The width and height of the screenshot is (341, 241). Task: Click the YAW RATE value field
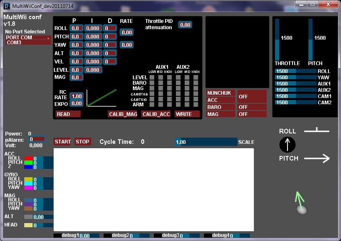(x=127, y=45)
